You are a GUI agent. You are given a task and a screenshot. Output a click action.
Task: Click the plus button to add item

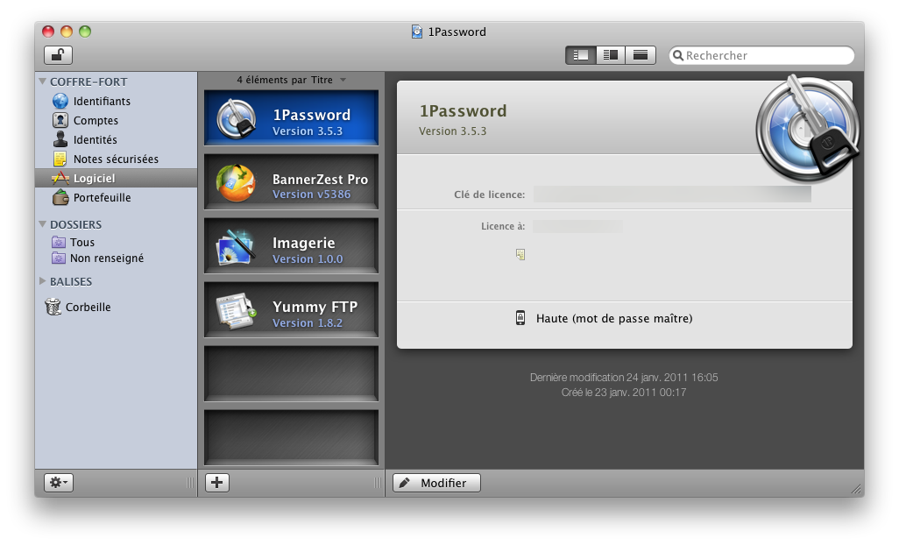(216, 483)
